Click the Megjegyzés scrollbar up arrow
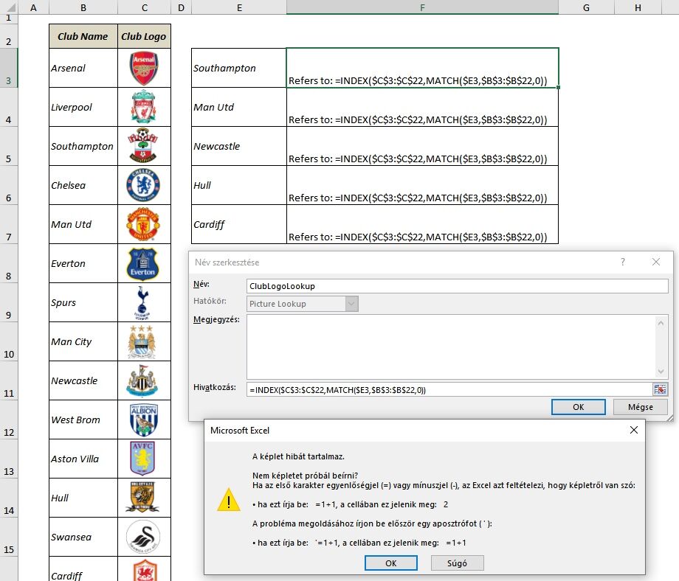679x581 pixels. (x=661, y=323)
